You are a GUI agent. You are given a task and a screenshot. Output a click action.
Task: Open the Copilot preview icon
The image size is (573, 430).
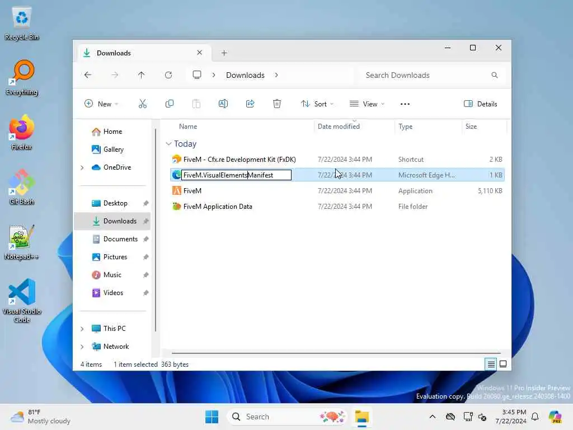555,417
